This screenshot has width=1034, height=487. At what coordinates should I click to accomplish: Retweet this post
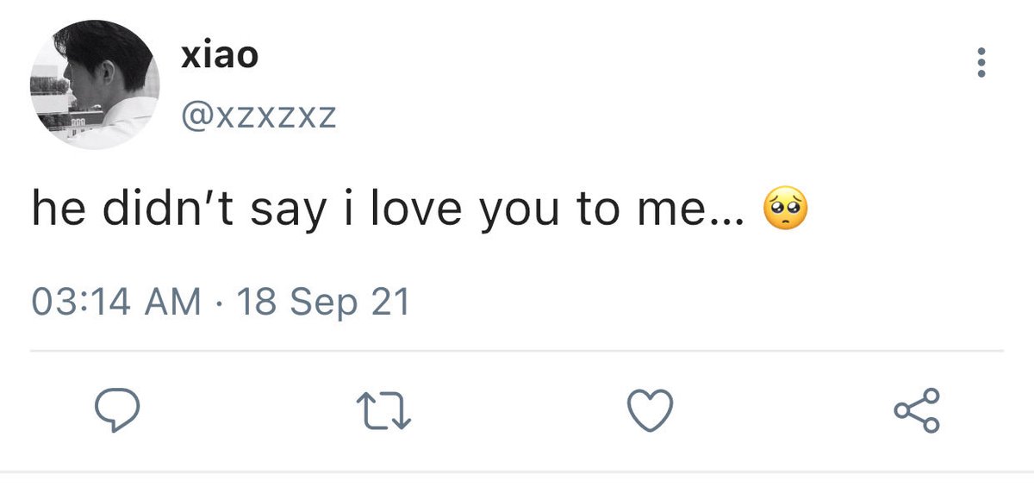click(384, 412)
